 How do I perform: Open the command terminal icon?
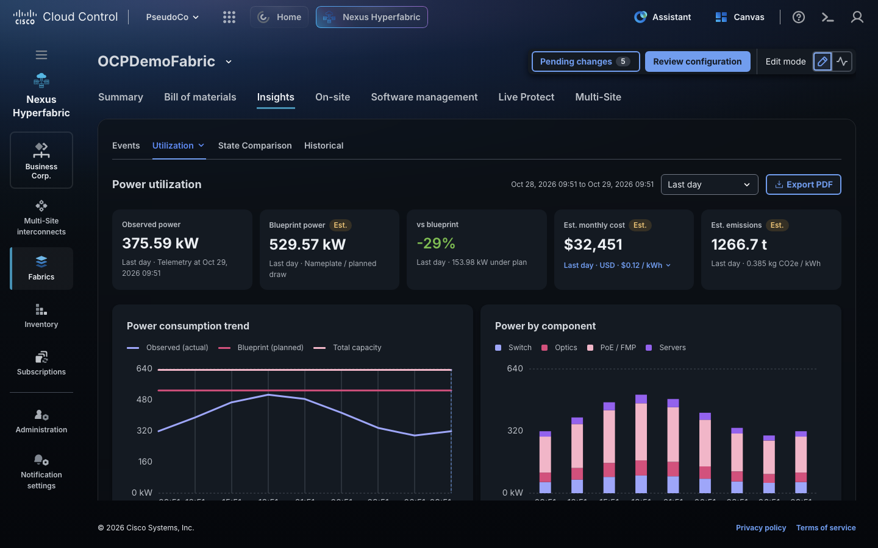pos(827,17)
